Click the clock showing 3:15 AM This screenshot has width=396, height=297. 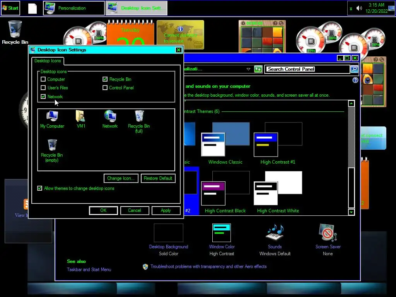click(377, 8)
